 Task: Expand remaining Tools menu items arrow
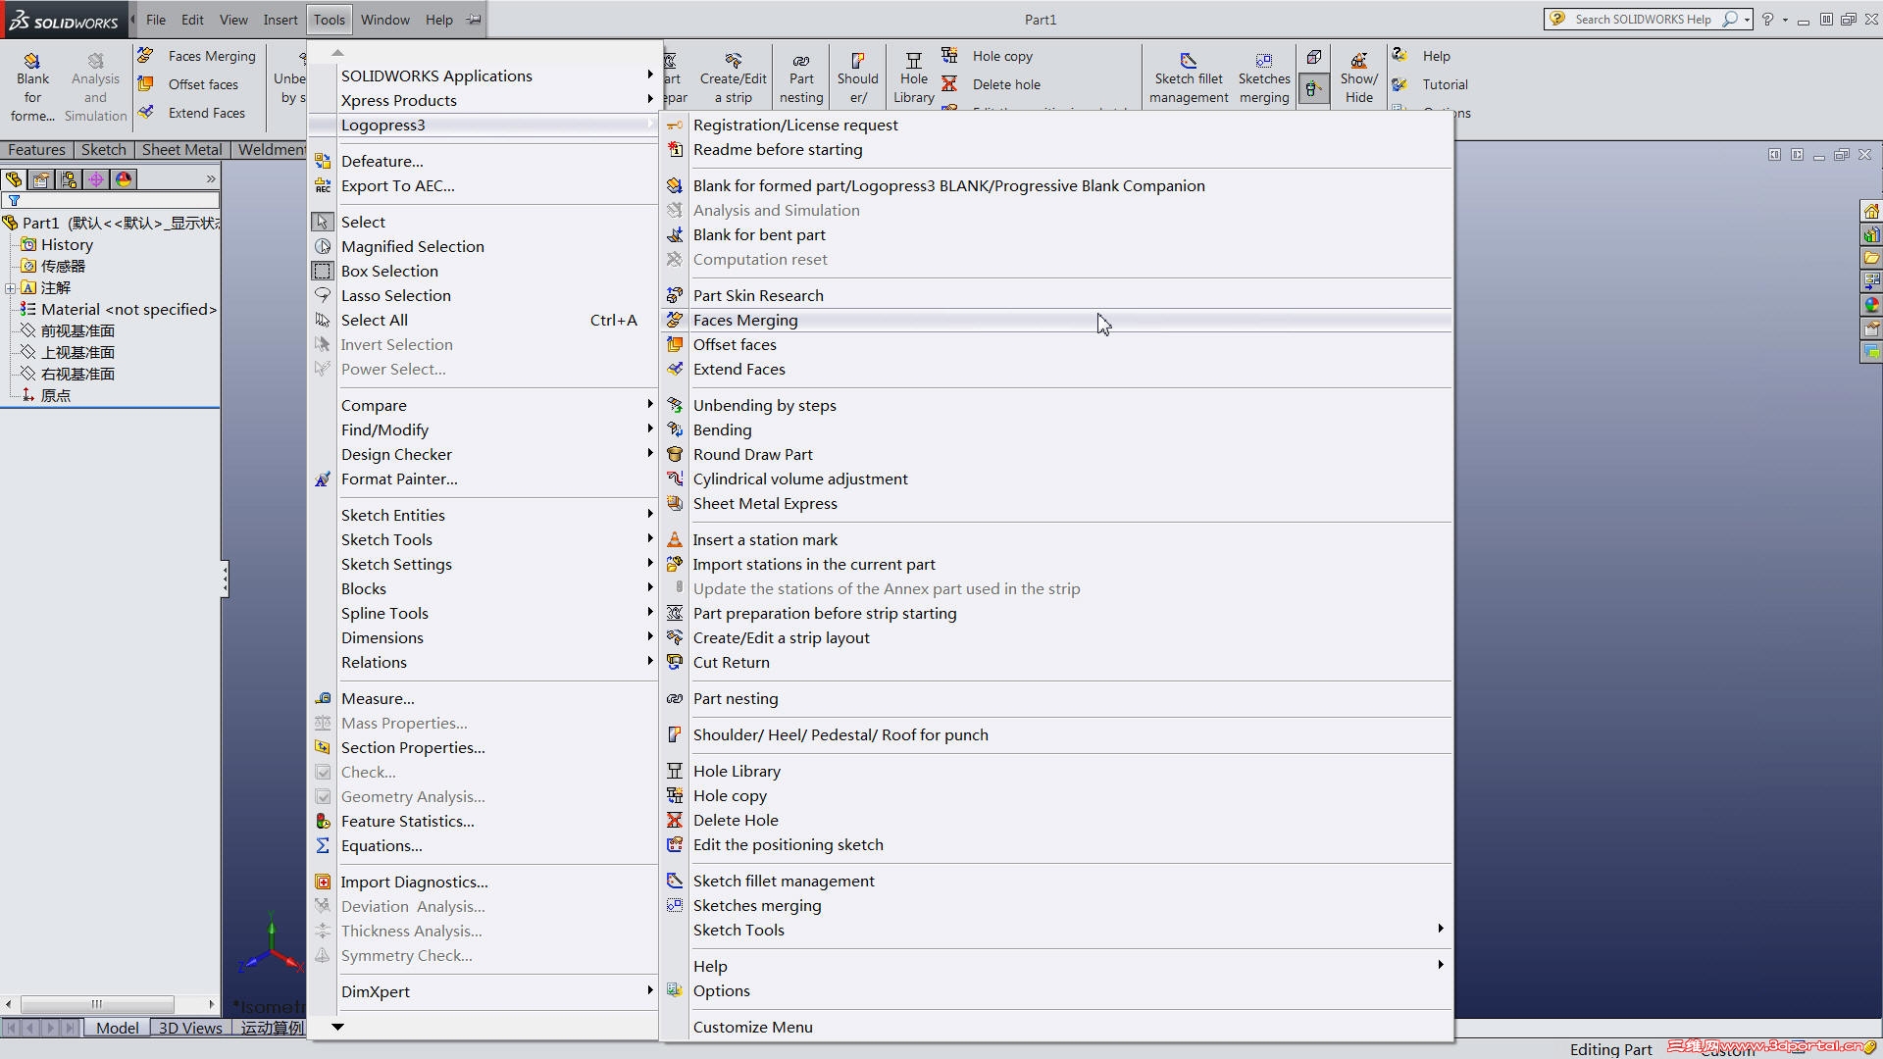(x=337, y=1027)
